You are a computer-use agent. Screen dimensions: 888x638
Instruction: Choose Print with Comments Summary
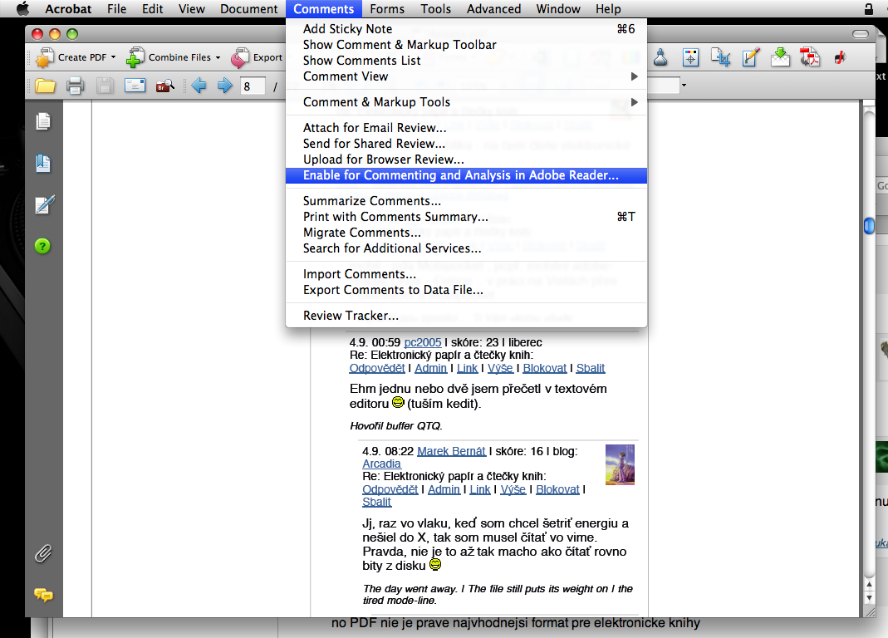pos(466,217)
